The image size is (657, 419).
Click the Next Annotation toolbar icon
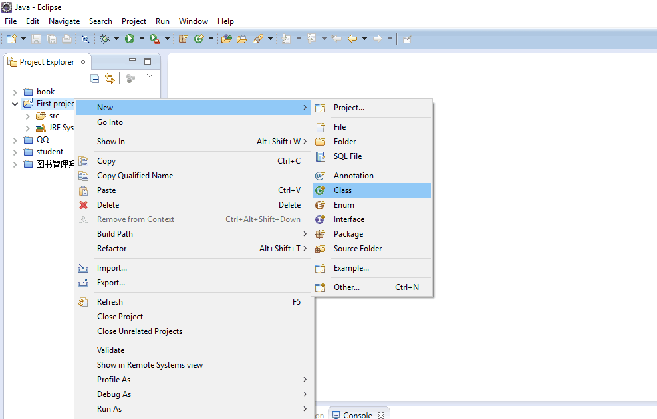[x=287, y=39]
